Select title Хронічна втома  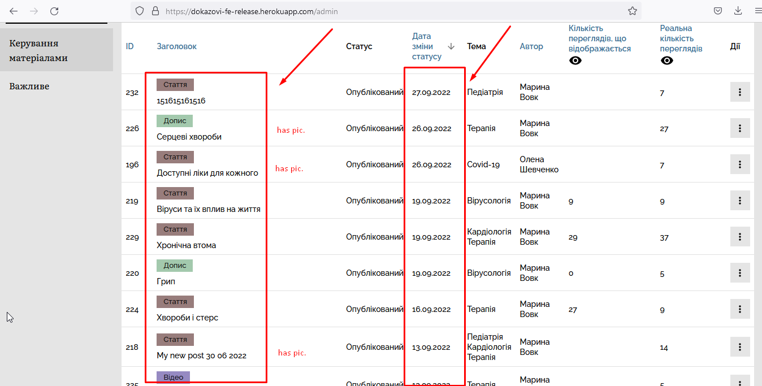point(186,245)
